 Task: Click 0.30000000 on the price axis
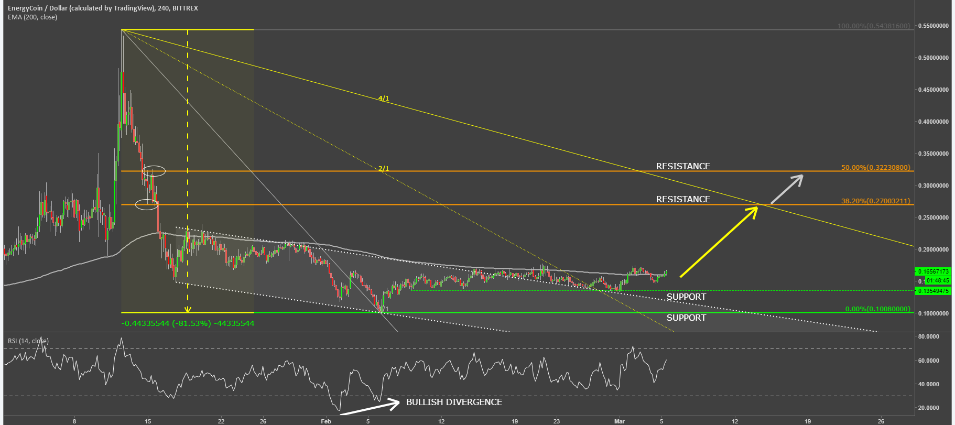click(x=933, y=186)
